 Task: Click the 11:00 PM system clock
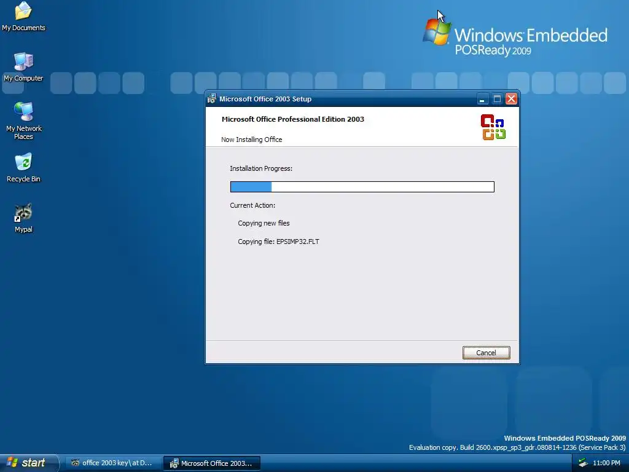click(606, 463)
